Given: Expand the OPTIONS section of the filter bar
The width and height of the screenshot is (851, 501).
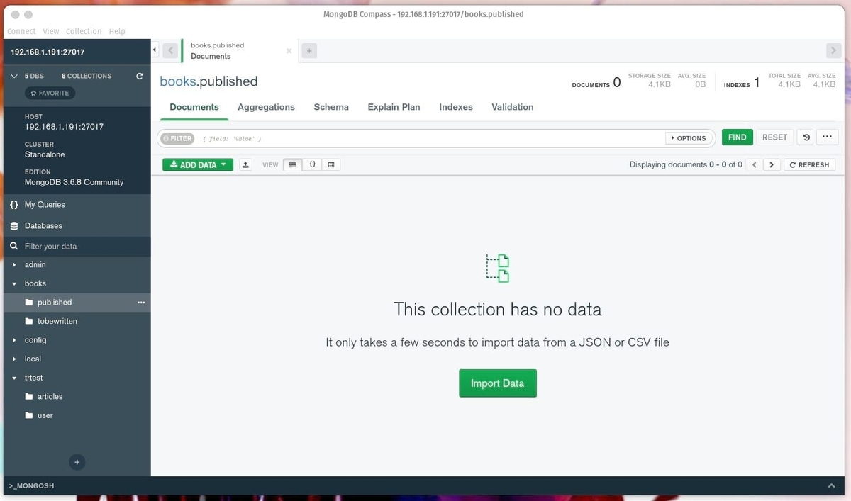Looking at the screenshot, I should click(x=689, y=137).
